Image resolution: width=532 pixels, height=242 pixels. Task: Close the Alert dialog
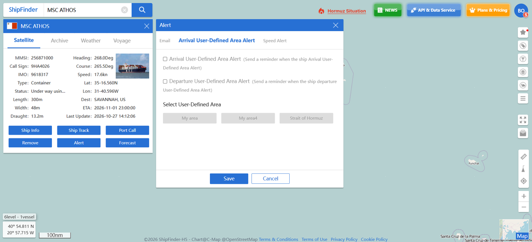[x=336, y=25]
